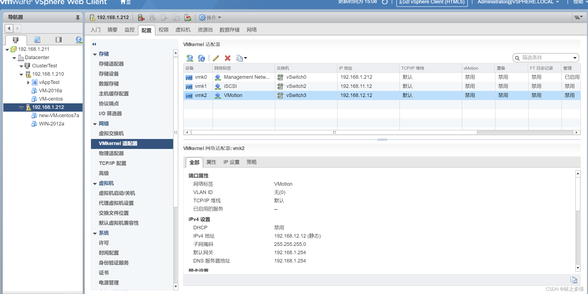Edit selected adapter pencil icon

[216, 58]
